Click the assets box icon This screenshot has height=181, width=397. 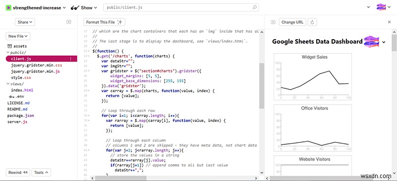coord(9,46)
